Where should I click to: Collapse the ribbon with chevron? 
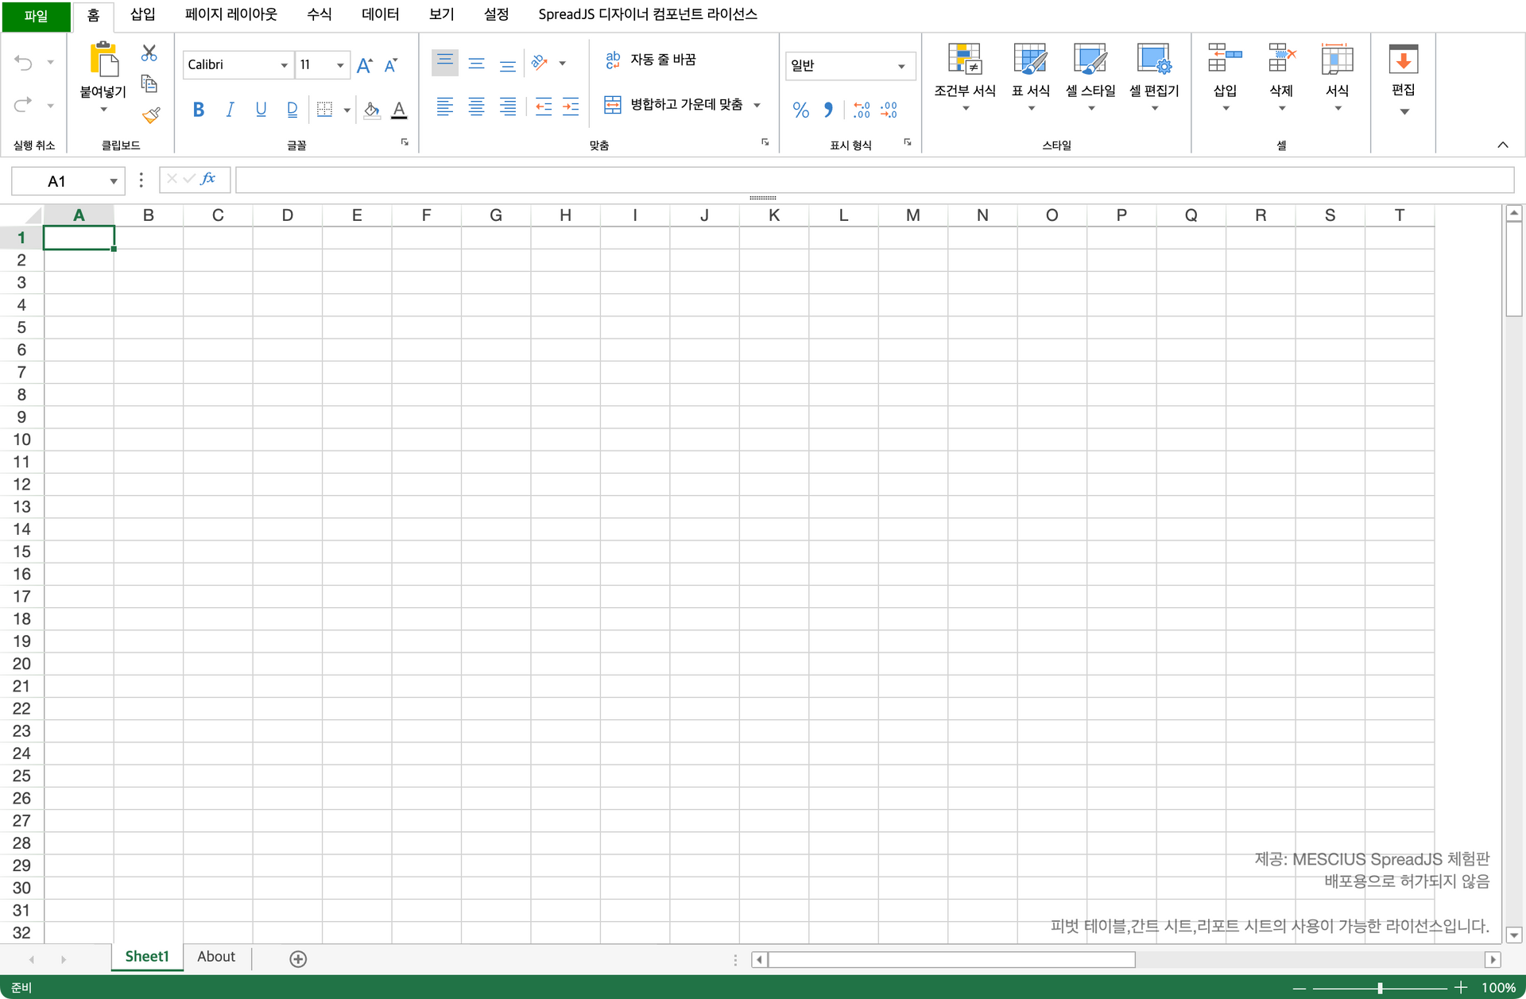(x=1502, y=145)
